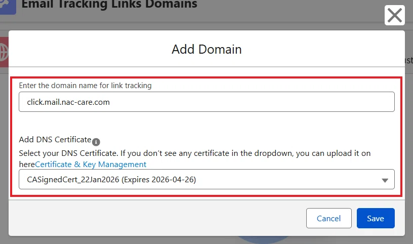Click inside the link tracking domain name field
This screenshot has width=413, height=244.
pyautogui.click(x=206, y=102)
